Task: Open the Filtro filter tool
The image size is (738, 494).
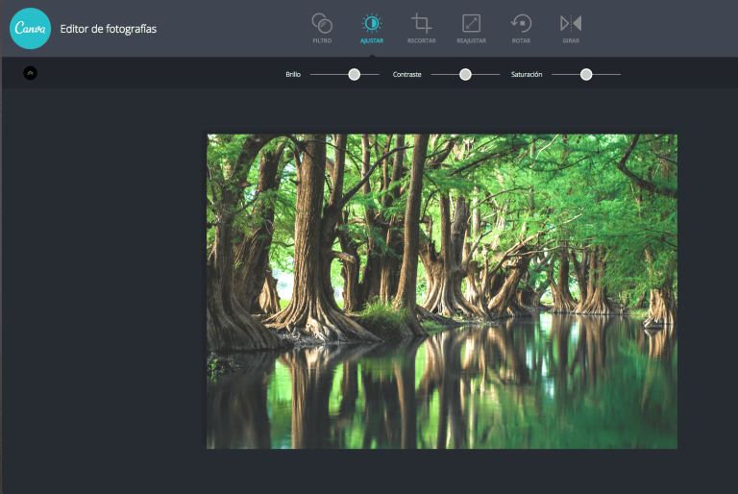Action: click(x=323, y=27)
